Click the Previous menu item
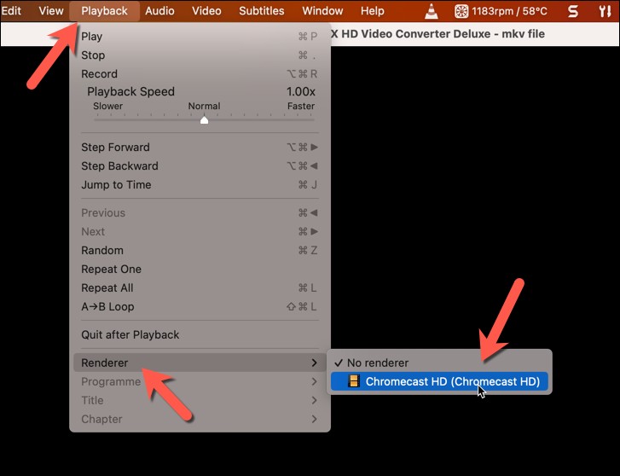Image resolution: width=620 pixels, height=476 pixels. (200, 213)
